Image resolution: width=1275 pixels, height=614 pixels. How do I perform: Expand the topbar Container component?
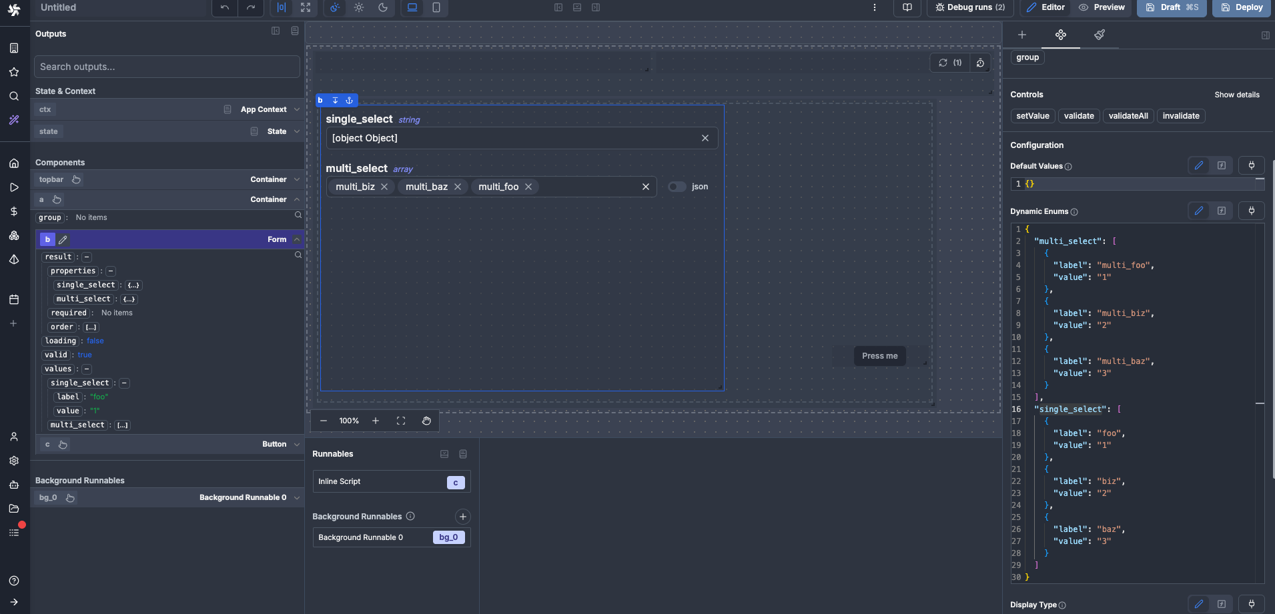297,179
